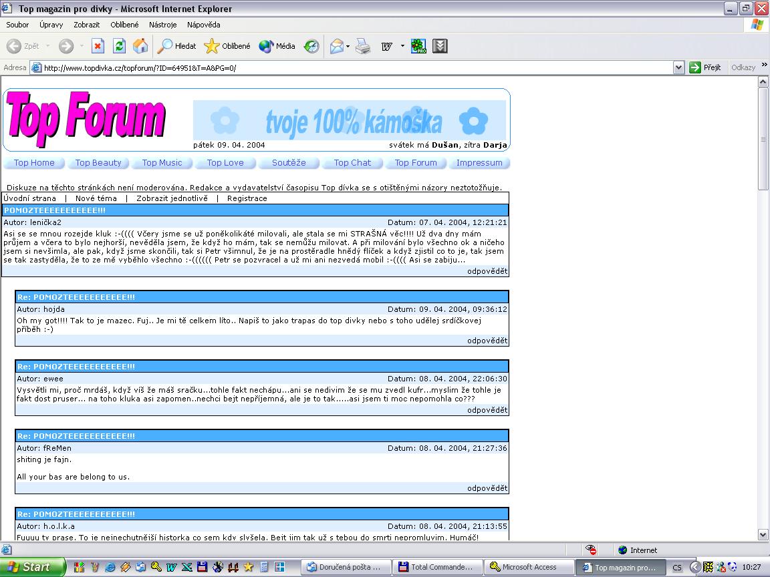
Task: Open the Mail button dropdown arrow
Action: 348,47
